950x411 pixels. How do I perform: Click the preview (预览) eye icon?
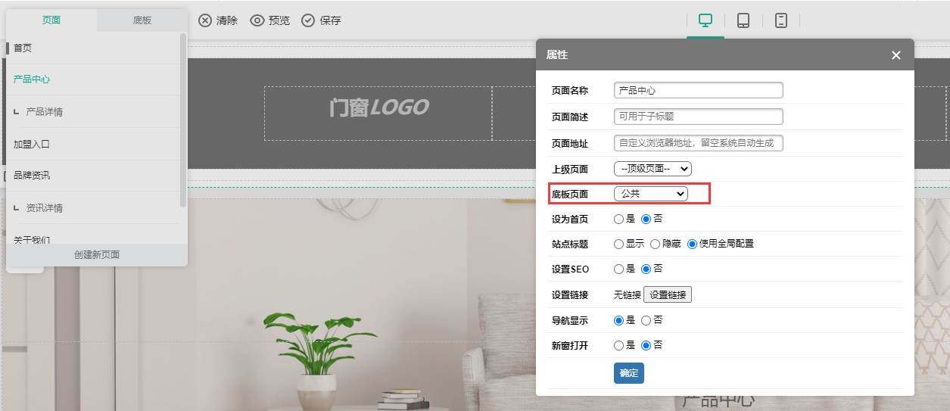(x=257, y=20)
